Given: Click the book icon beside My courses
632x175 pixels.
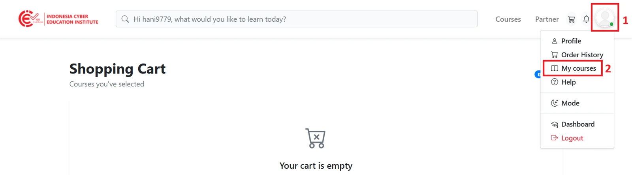Looking at the screenshot, I should (x=555, y=68).
